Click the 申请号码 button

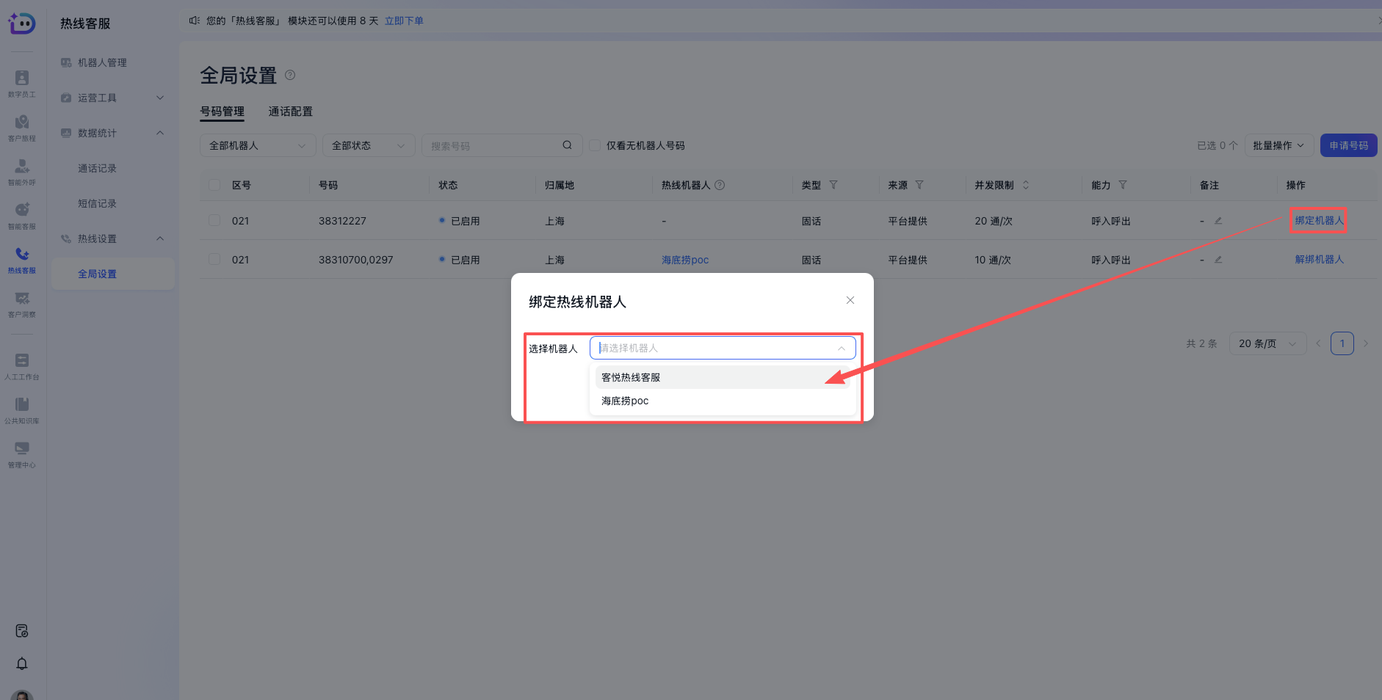tap(1348, 145)
